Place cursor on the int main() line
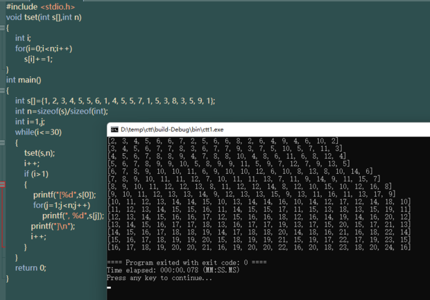The height and width of the screenshot is (300, 430). point(24,80)
